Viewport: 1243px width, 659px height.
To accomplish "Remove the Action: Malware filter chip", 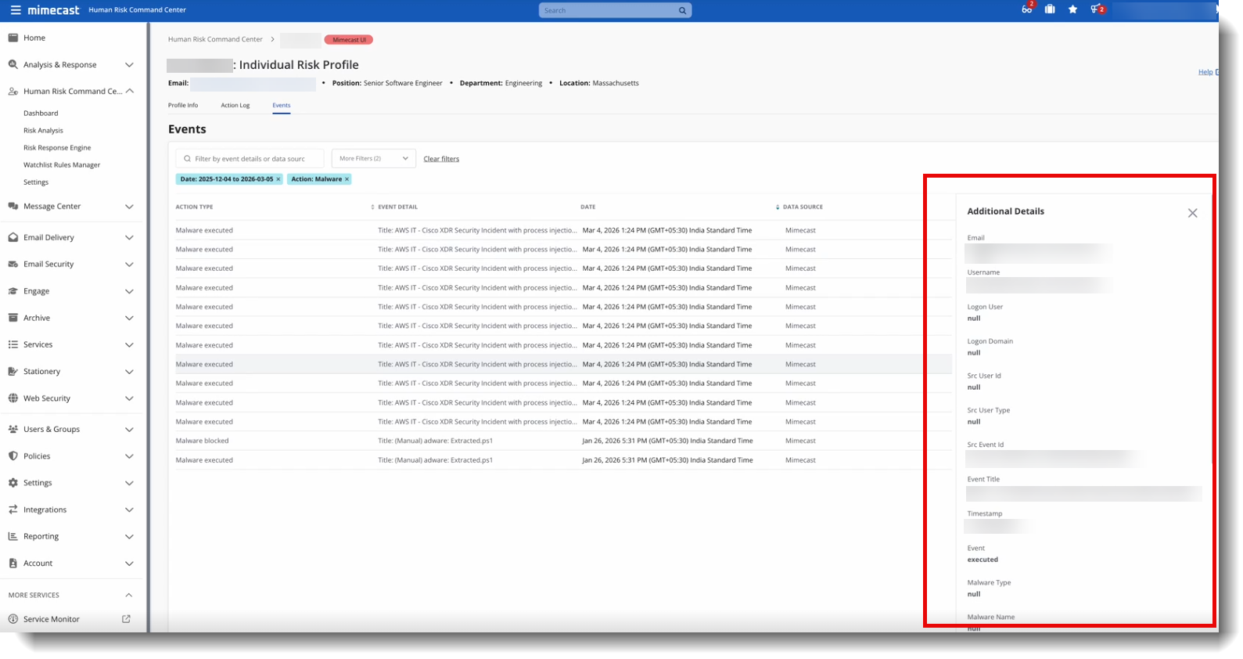I will click(347, 179).
